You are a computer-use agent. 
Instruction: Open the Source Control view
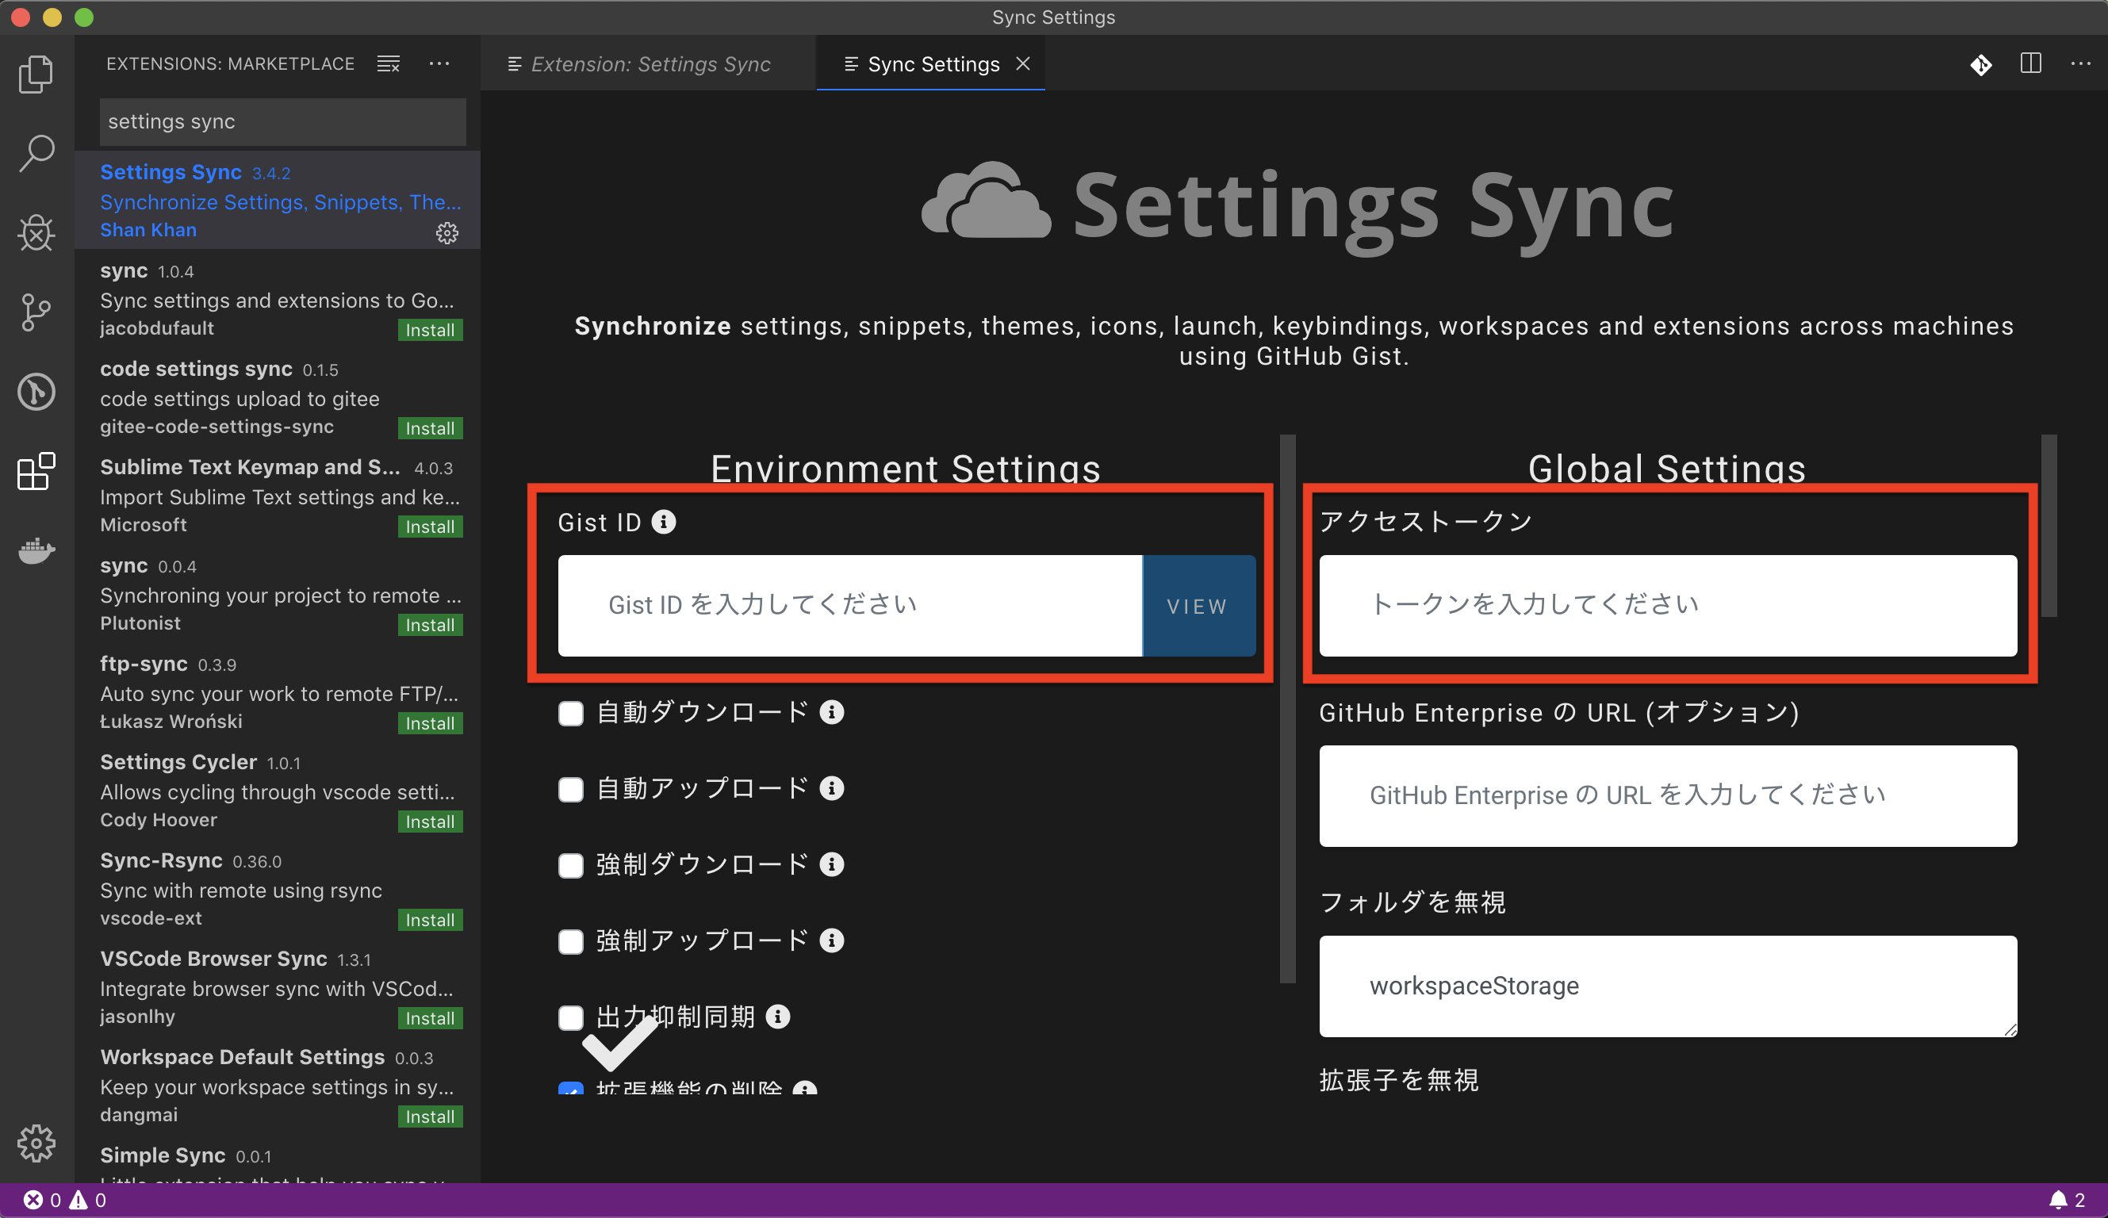click(x=36, y=312)
